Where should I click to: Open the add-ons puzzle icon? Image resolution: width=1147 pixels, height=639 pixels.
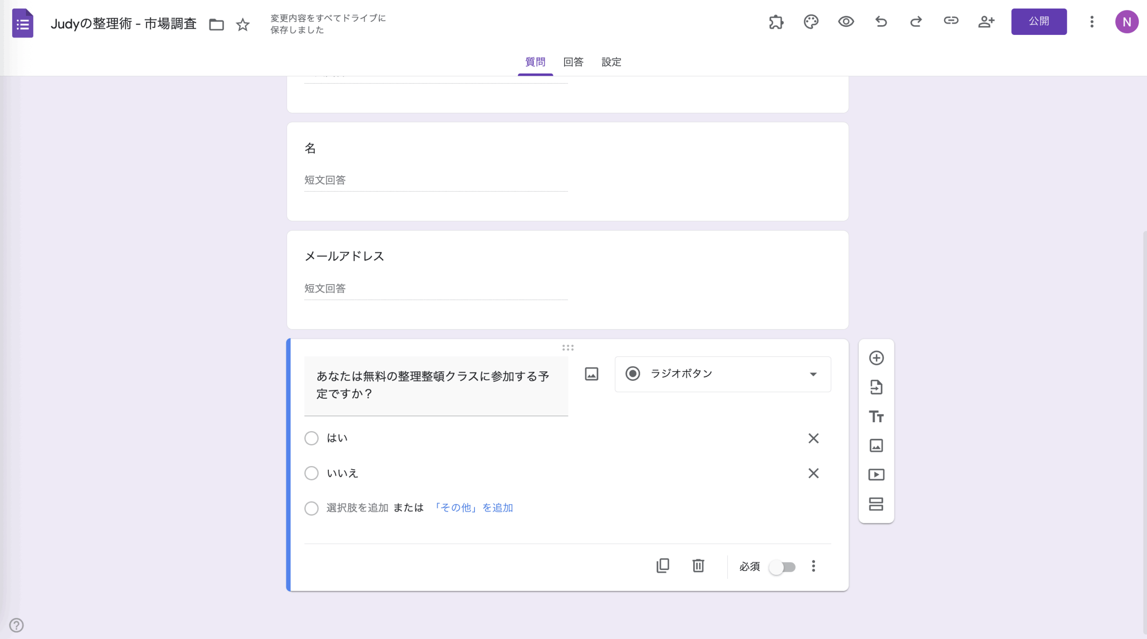[776, 22]
